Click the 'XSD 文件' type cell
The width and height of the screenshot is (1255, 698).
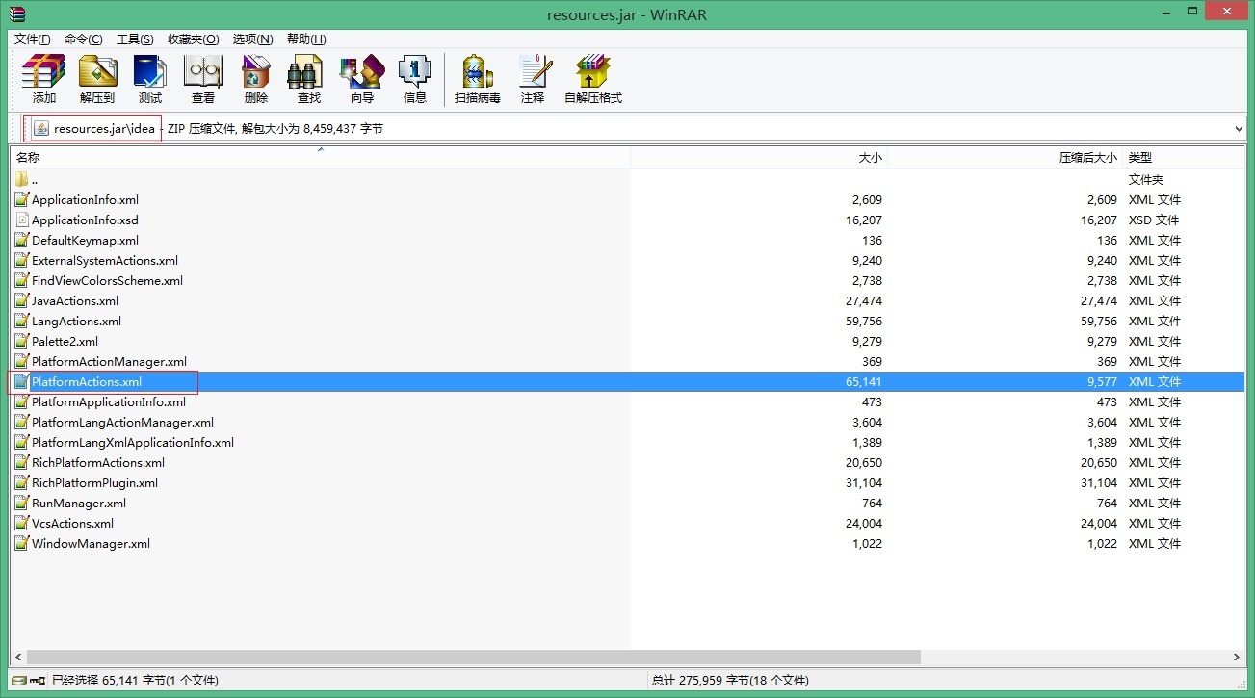1154,220
